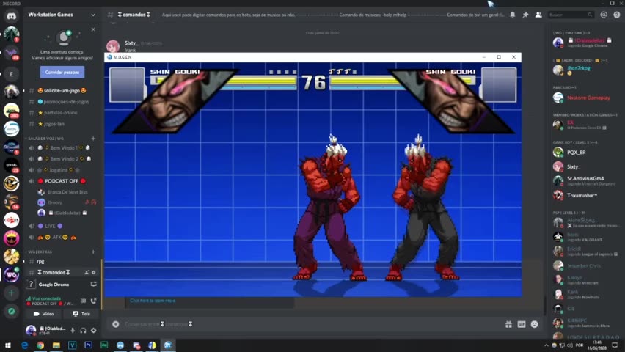
Task: Disconnect from voice call icon
Action: [93, 301]
